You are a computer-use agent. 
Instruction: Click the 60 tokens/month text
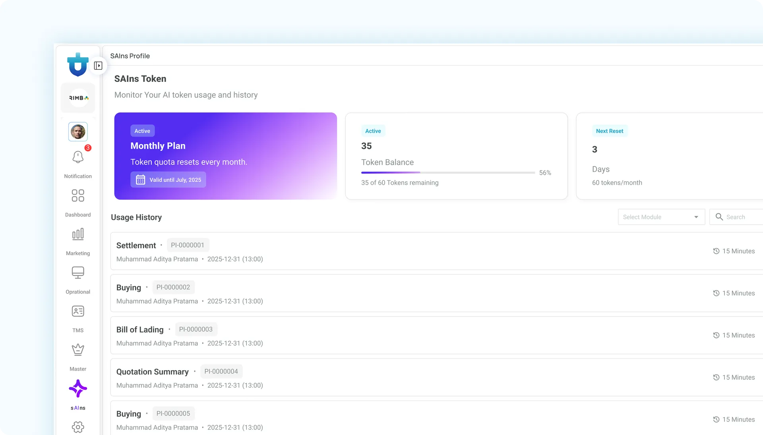[x=617, y=183]
